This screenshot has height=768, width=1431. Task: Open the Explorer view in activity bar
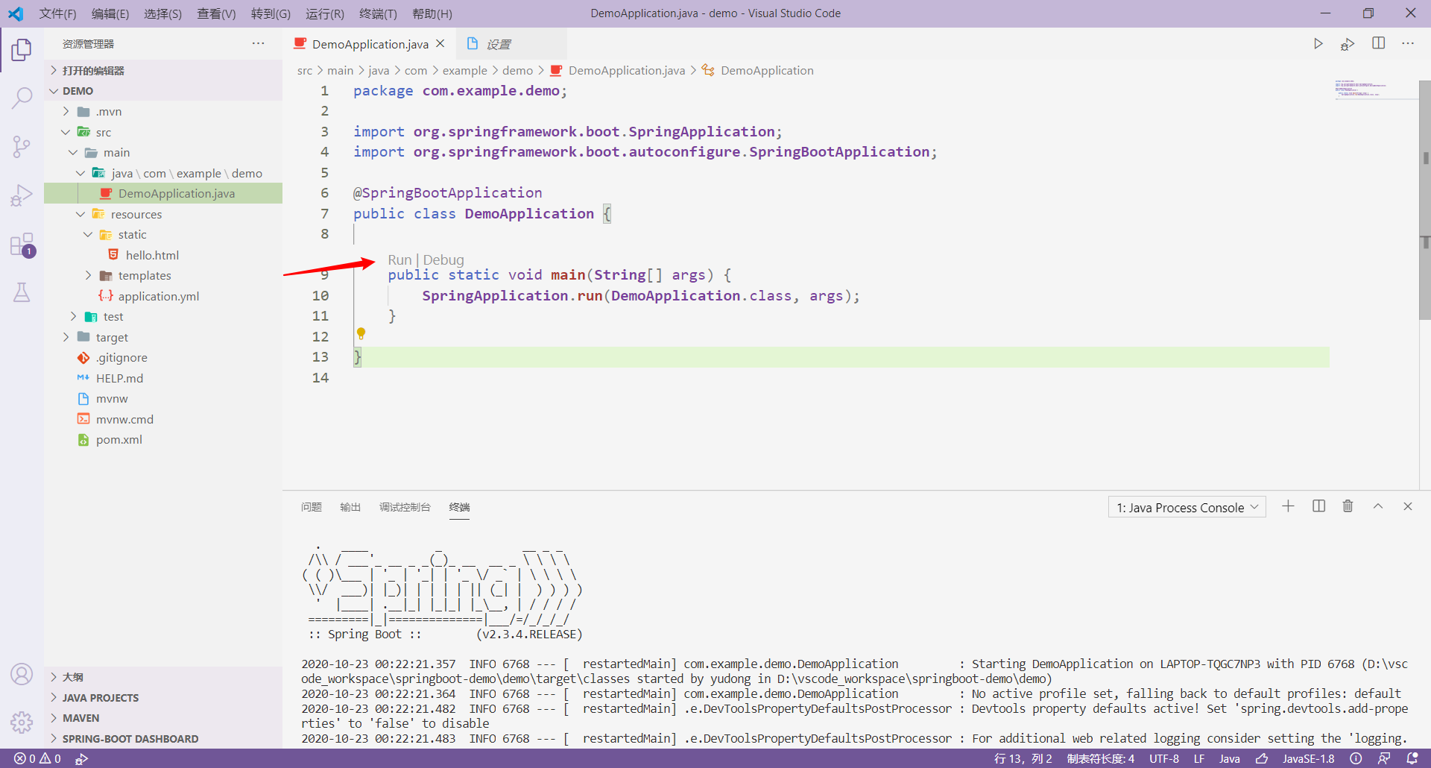click(22, 50)
